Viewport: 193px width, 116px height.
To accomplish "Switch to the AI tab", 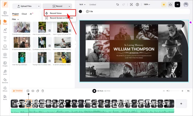I will 31,14.
